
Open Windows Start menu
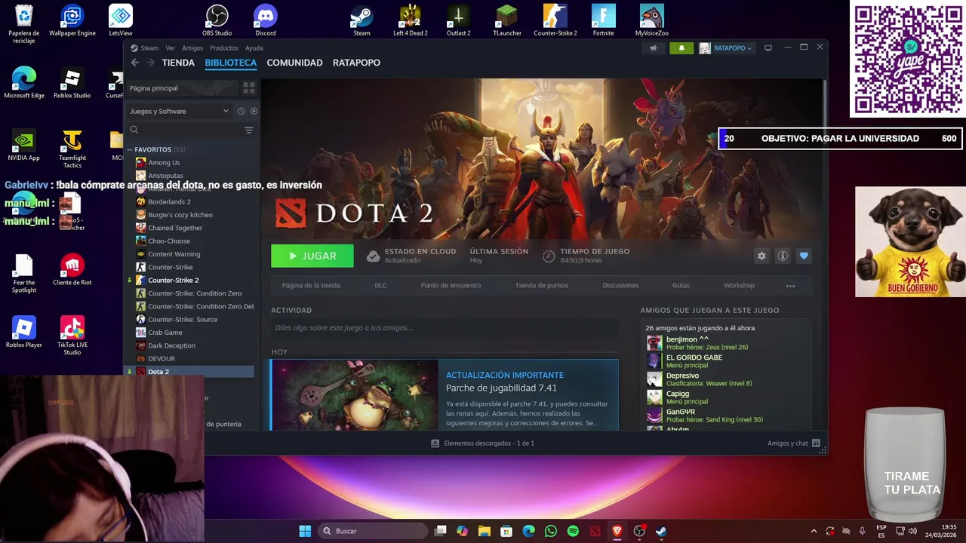point(305,531)
